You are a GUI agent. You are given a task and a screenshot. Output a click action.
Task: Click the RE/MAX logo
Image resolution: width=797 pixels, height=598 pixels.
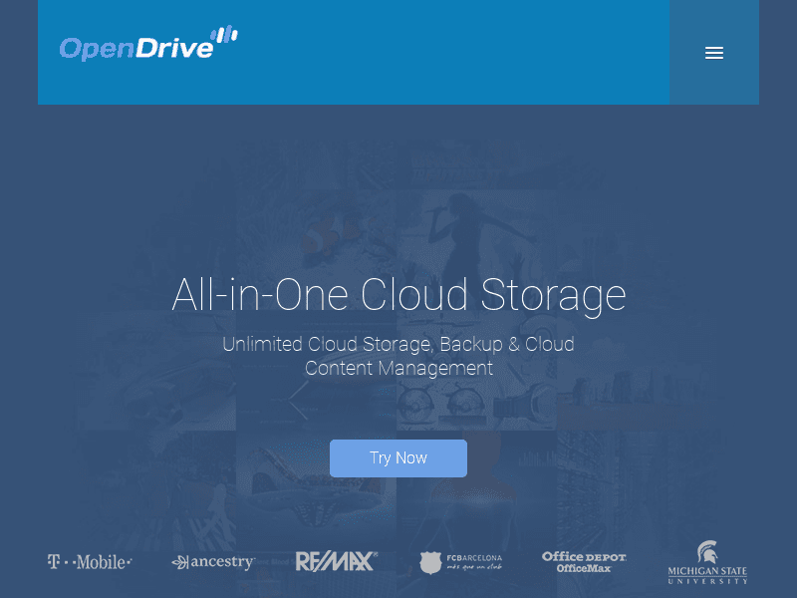click(x=337, y=560)
